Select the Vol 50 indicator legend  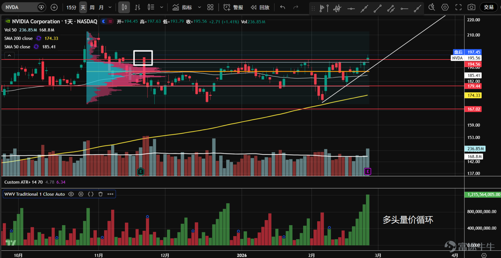pos(10,30)
